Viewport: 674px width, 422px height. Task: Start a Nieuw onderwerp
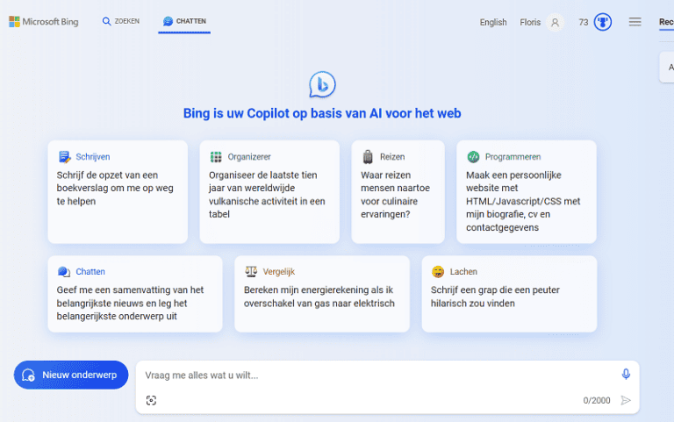(71, 375)
